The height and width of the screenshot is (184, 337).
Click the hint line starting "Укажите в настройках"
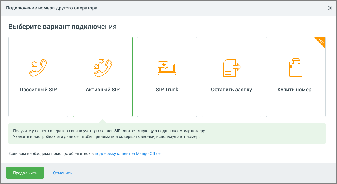(106, 136)
